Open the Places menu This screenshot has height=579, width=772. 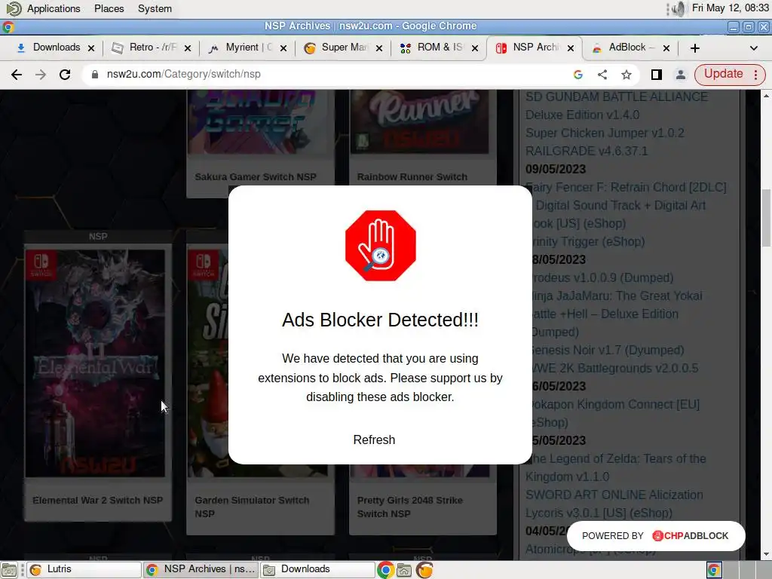[x=109, y=8]
